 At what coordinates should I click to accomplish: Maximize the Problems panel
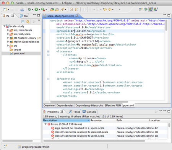[169, 111]
